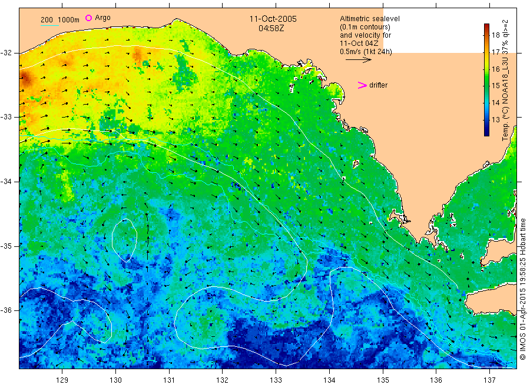530x388 pixels.
Task: Click the latitude label -33
Action: tap(6, 117)
